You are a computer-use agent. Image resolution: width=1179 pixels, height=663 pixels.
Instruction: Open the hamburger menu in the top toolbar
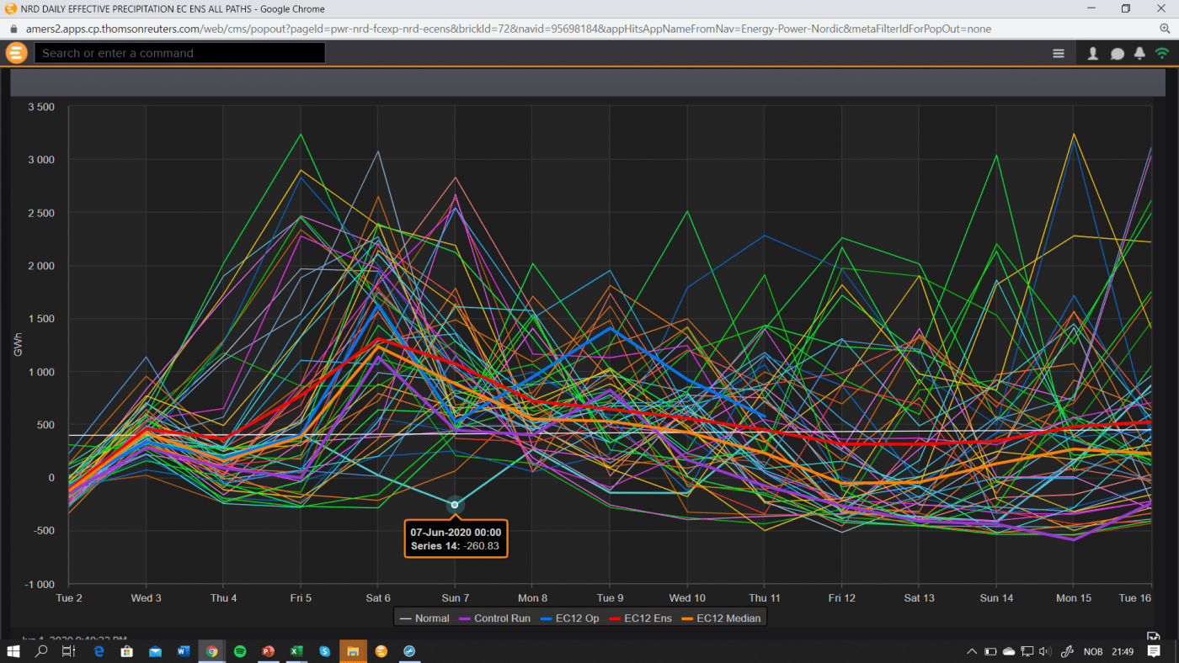point(1059,53)
